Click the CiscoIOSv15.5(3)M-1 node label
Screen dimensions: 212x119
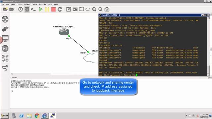click(64, 26)
